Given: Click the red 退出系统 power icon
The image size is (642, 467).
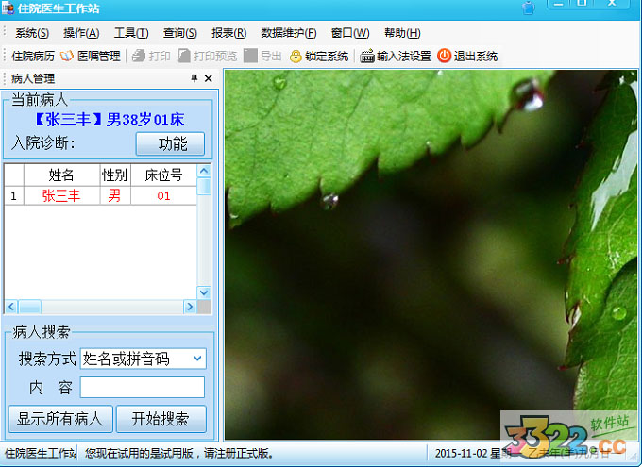Looking at the screenshot, I should point(444,57).
